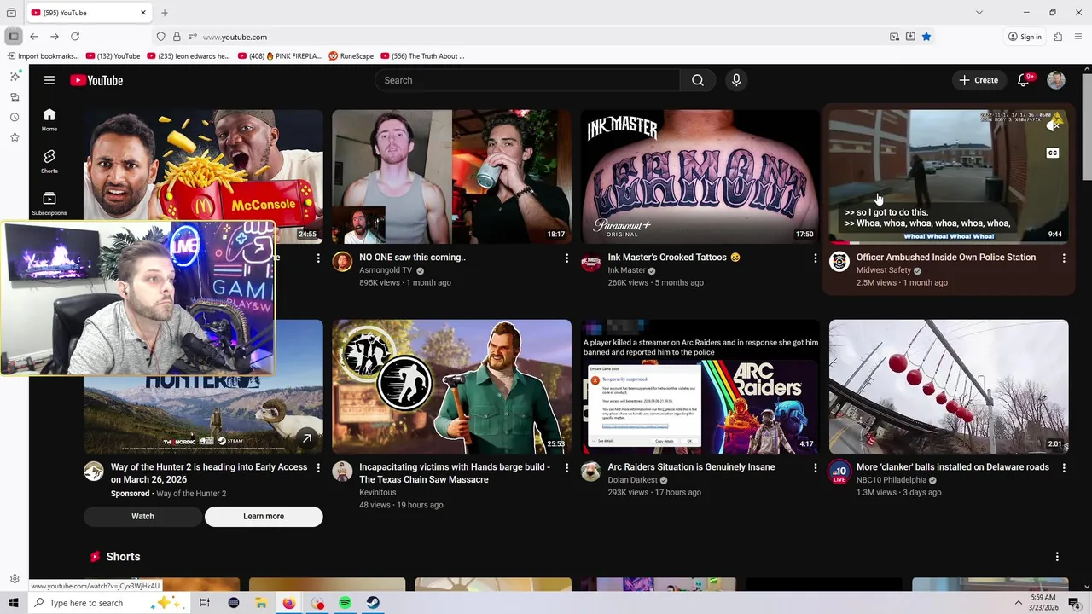Go back with the browser back arrow
This screenshot has width=1092, height=614.
pyautogui.click(x=34, y=37)
